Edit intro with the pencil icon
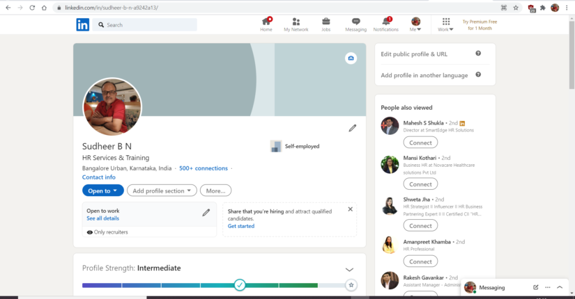 353,128
